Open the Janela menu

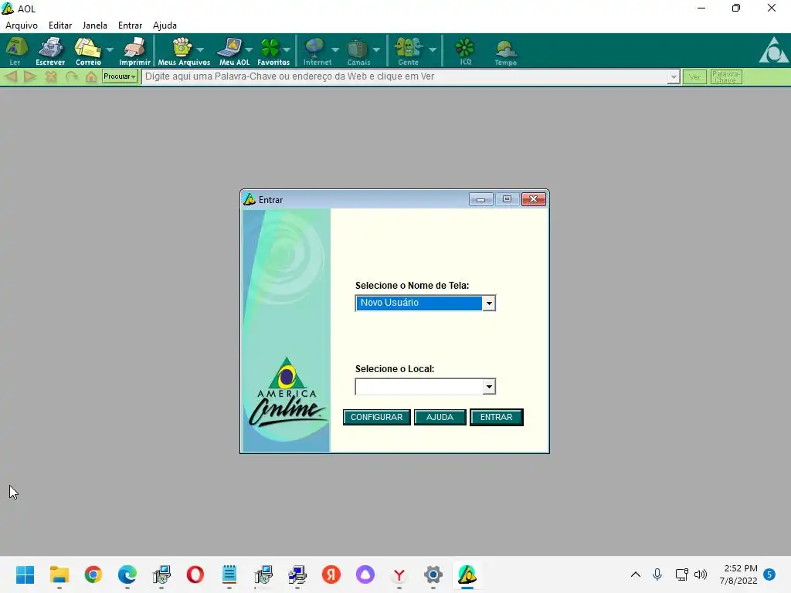coord(94,25)
